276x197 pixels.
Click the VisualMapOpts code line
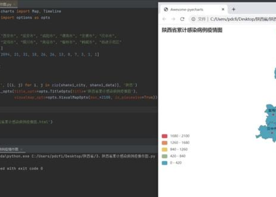86,97
